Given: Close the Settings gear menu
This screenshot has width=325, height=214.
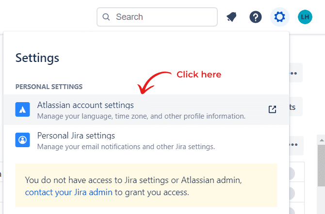Looking at the screenshot, I should [x=279, y=17].
